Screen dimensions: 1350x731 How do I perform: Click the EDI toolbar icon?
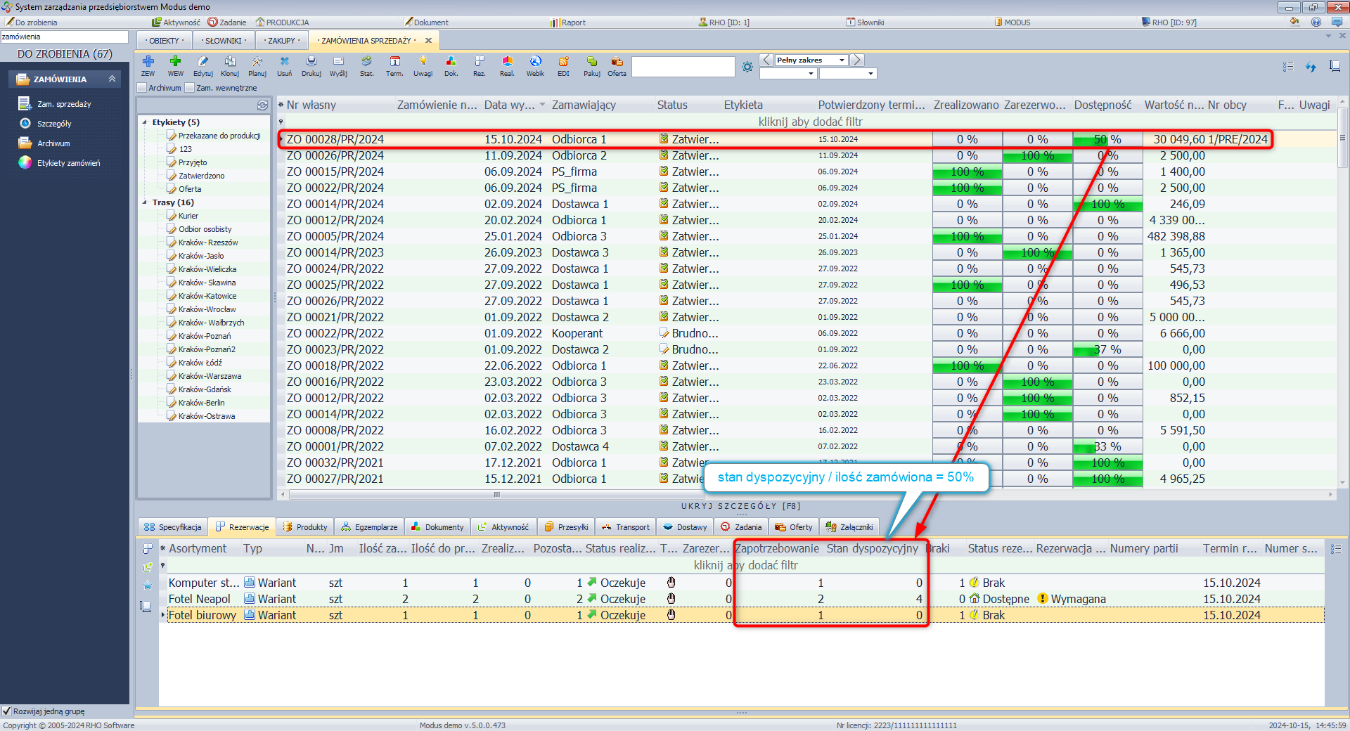(x=563, y=65)
